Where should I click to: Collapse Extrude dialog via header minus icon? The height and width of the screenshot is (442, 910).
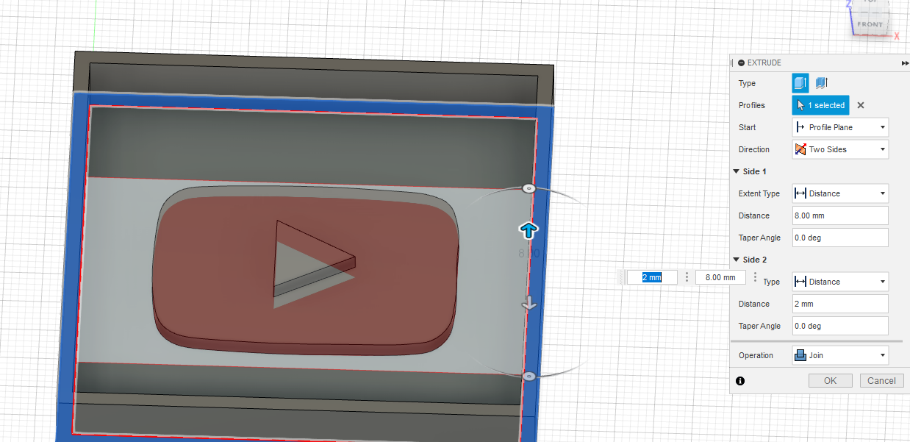[741, 63]
